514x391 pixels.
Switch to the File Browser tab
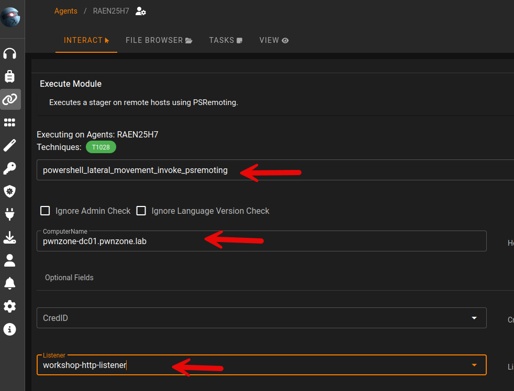[159, 40]
